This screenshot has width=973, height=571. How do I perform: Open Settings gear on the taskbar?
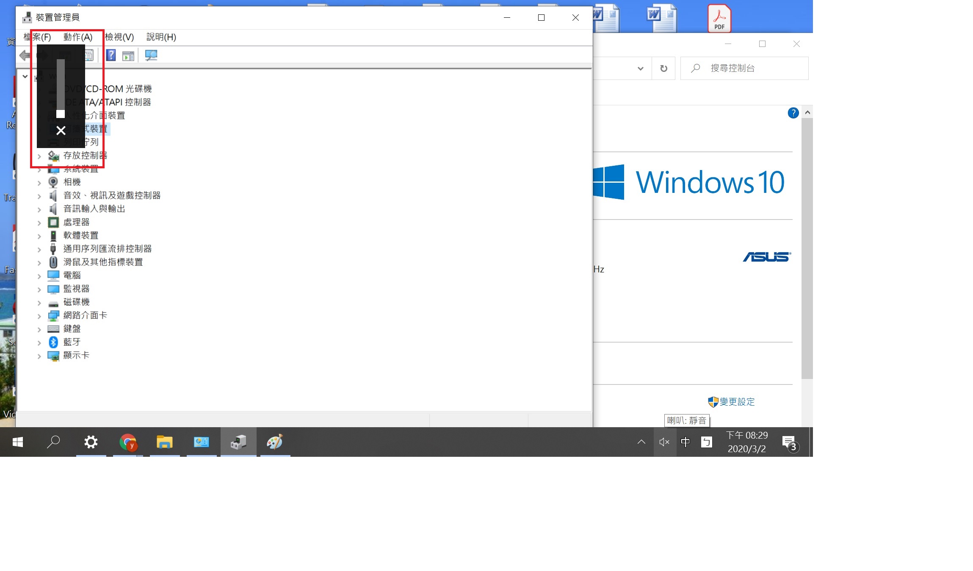[x=91, y=442]
